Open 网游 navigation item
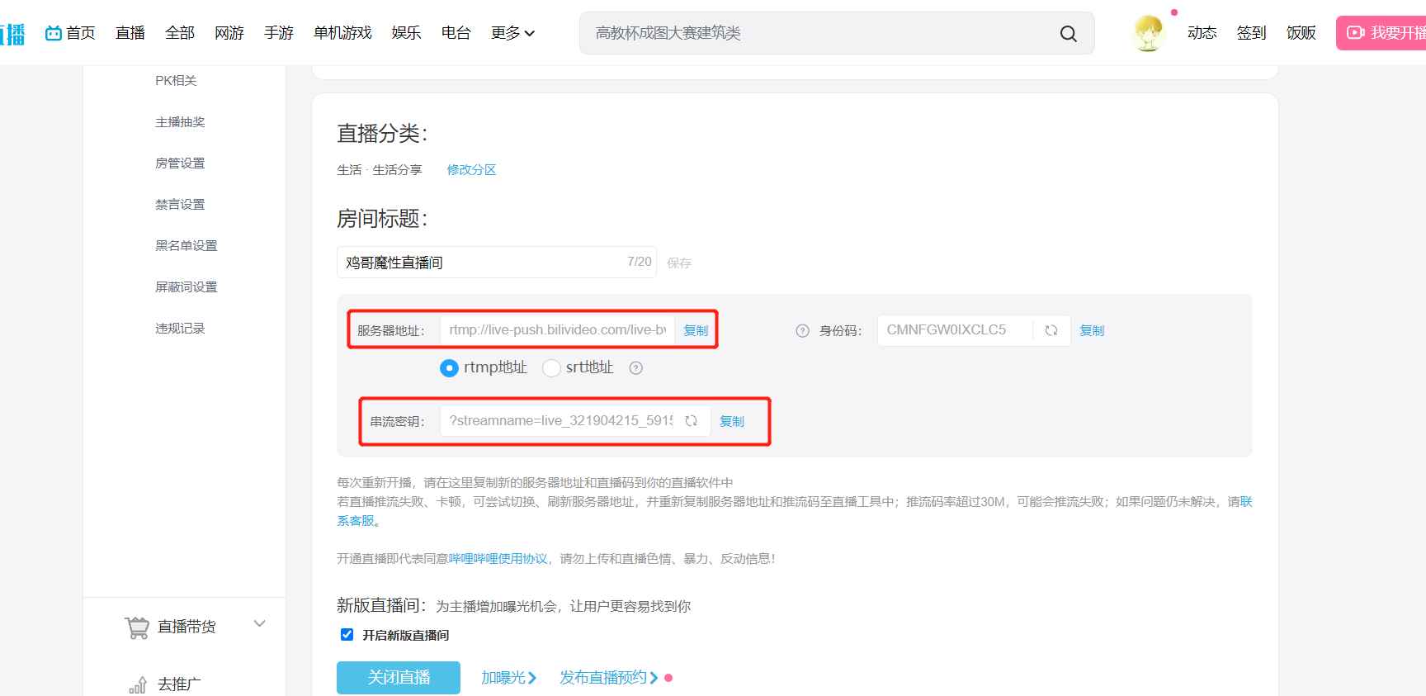Screen dimensions: 1426x696 [229, 33]
